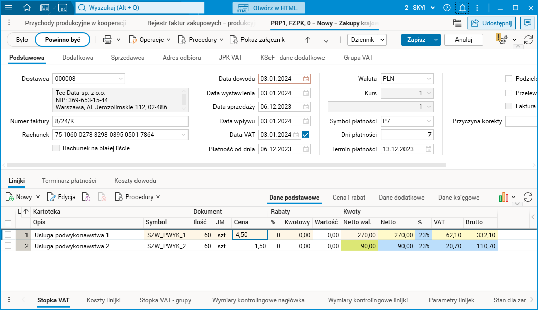This screenshot has width=538, height=310.
Task: Switch view to Było
Action: tap(22, 40)
